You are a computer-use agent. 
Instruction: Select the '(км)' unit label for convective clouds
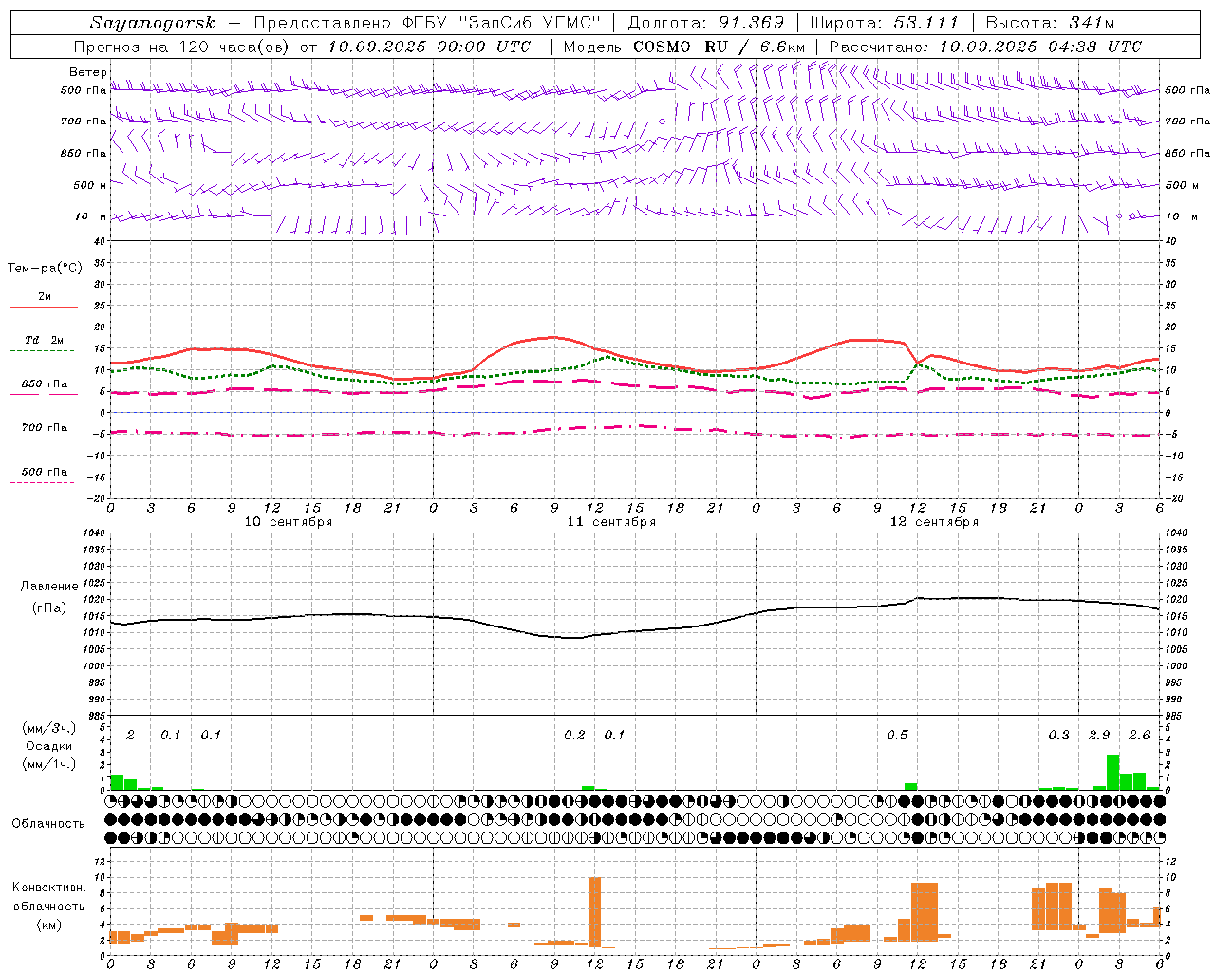(x=48, y=925)
